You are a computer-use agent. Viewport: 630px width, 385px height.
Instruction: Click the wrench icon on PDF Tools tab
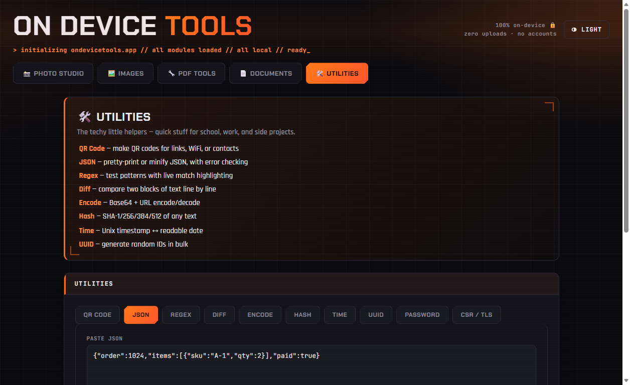172,74
